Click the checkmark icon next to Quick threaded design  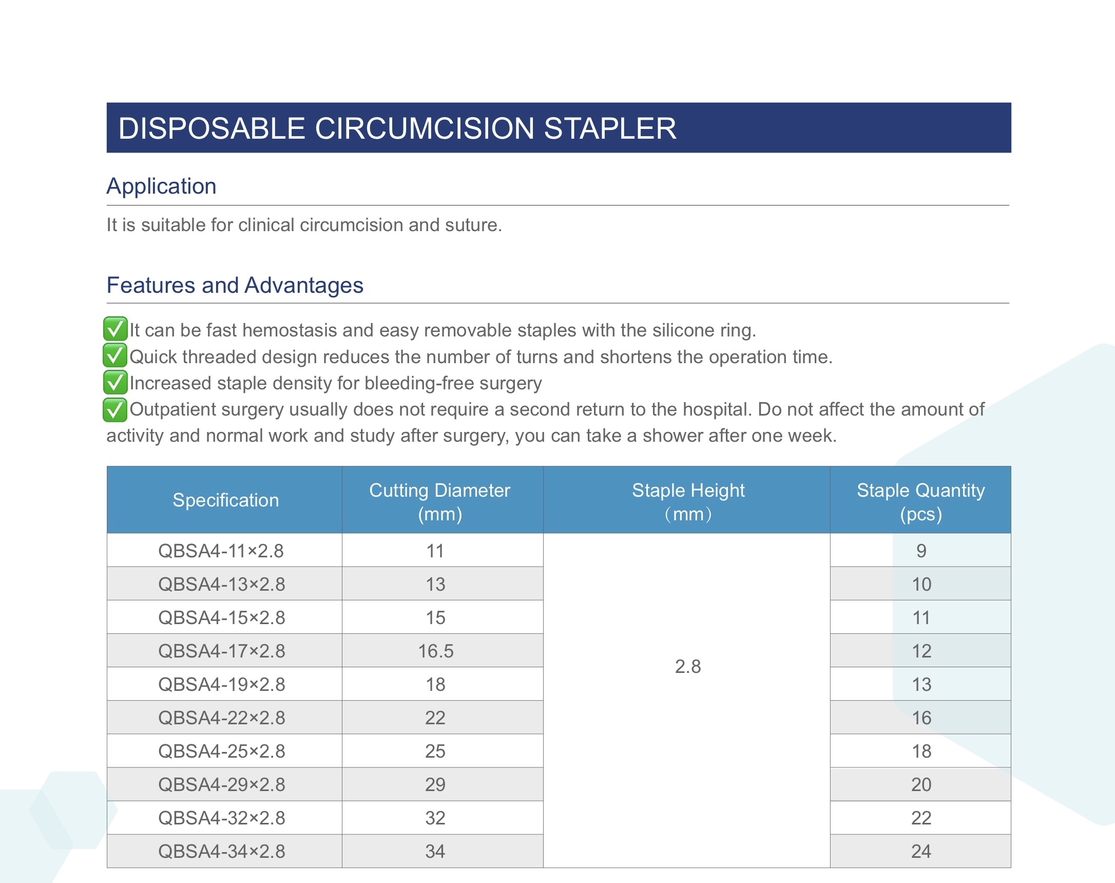coord(114,355)
